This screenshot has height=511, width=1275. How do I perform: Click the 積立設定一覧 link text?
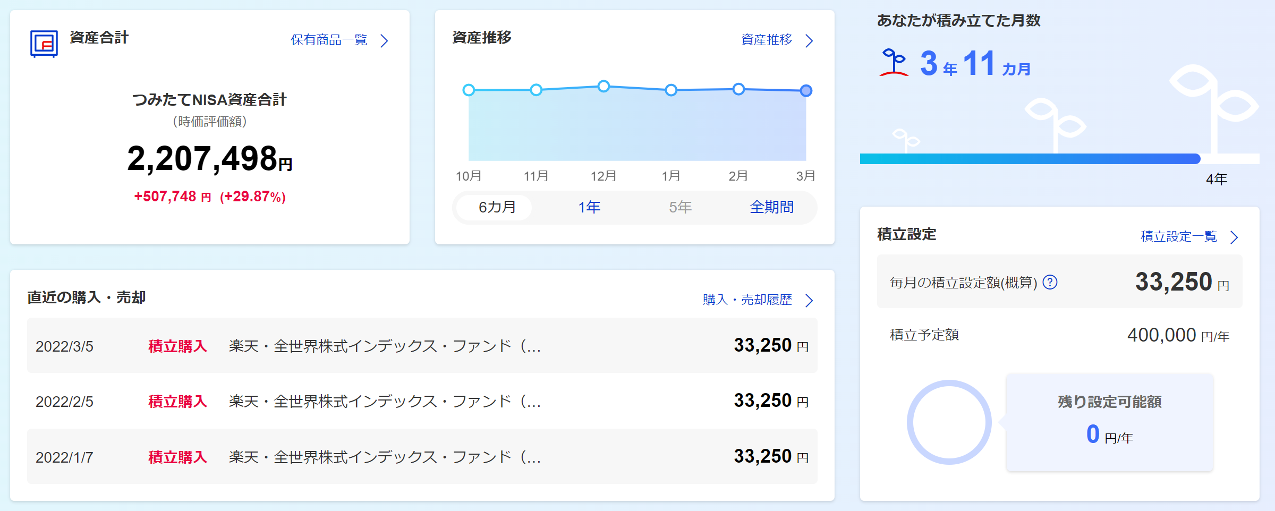click(x=1178, y=236)
